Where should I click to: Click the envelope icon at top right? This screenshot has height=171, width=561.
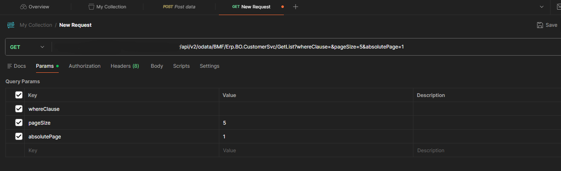[557, 7]
